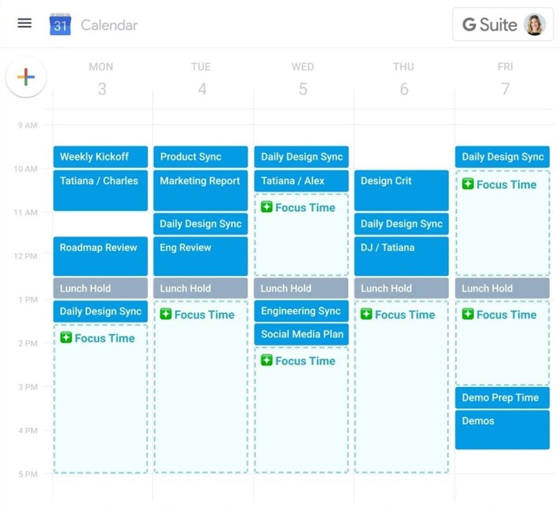Click the Calendar 31 logo icon
559x510 pixels.
point(60,25)
